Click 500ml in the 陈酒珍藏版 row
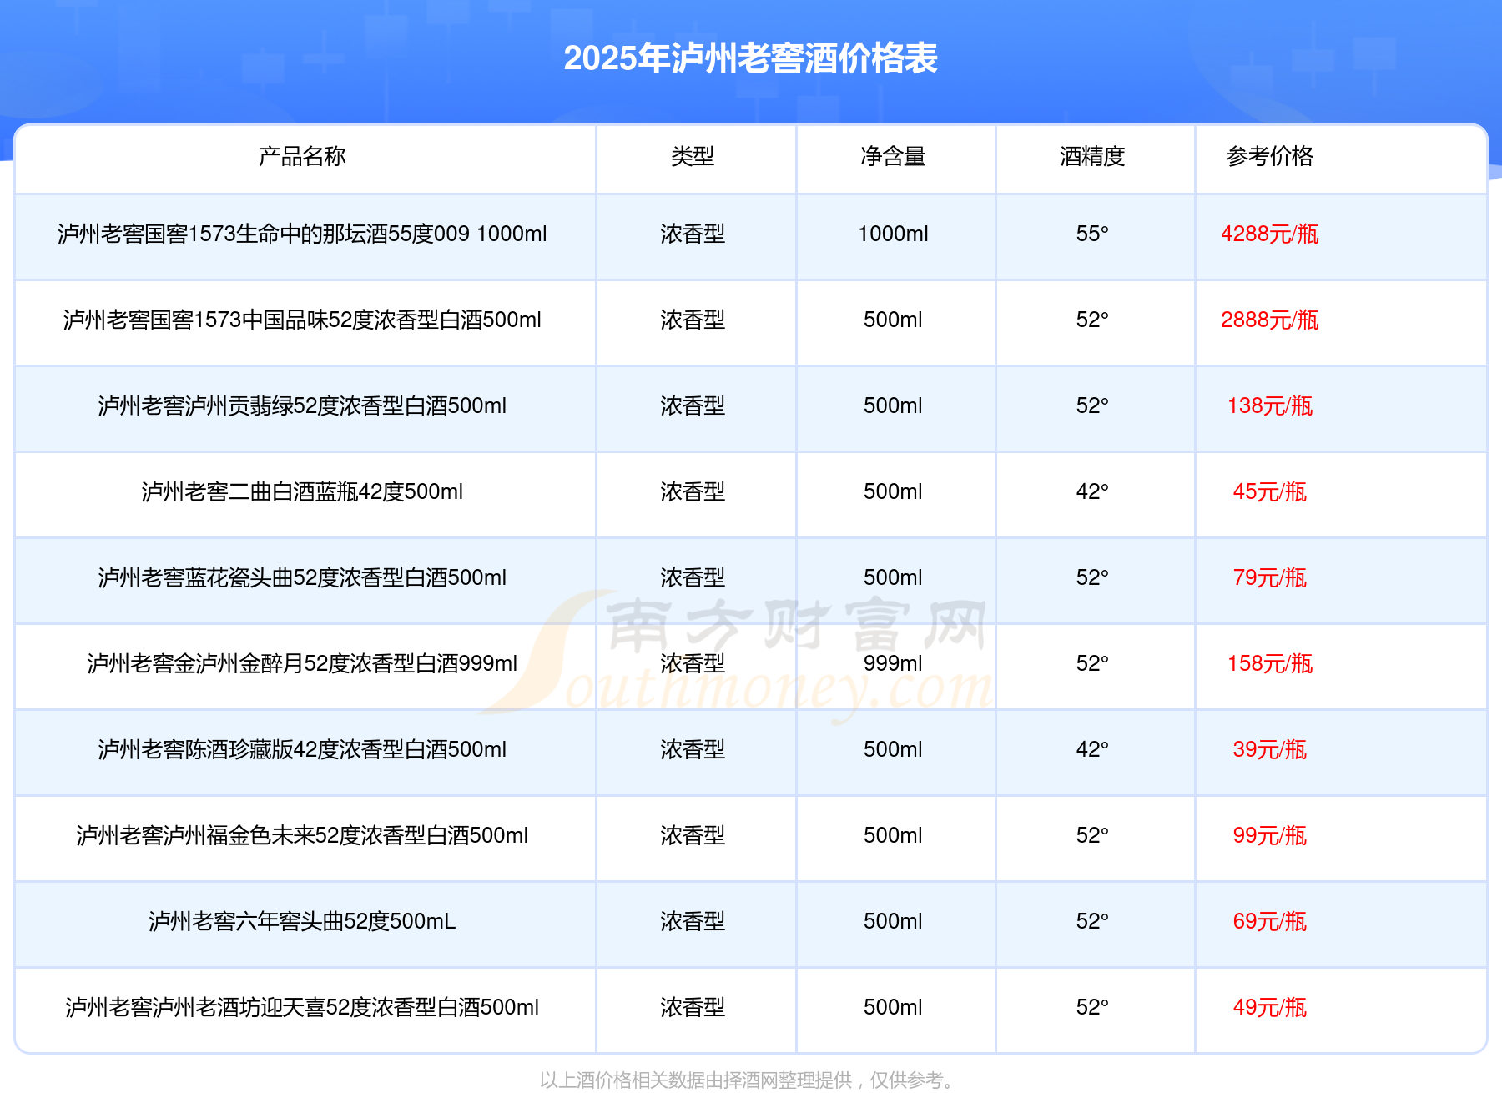Image resolution: width=1502 pixels, height=1093 pixels. click(893, 749)
